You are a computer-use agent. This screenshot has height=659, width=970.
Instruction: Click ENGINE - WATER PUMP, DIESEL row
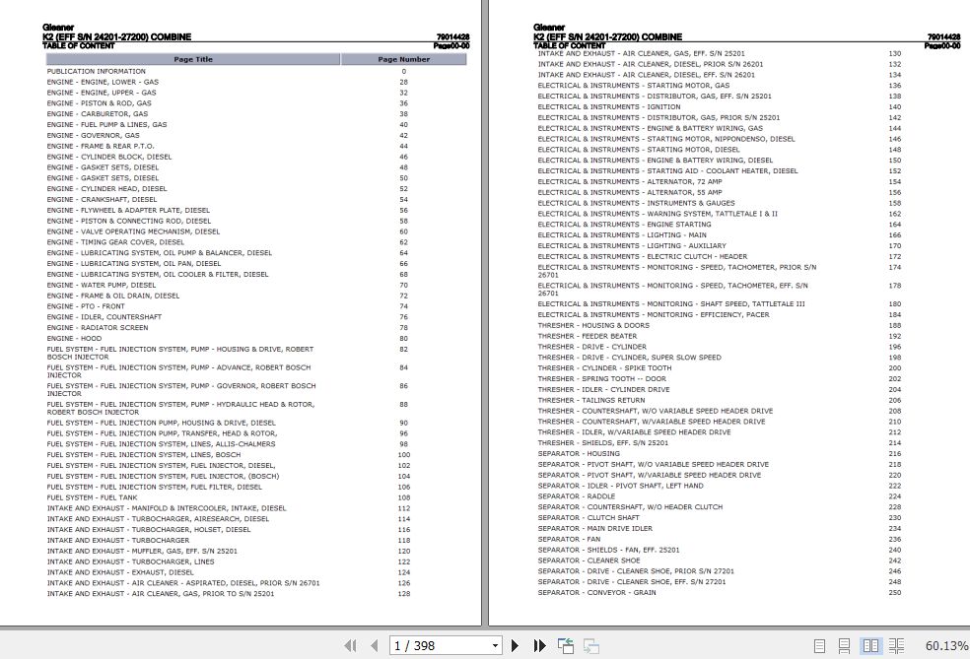pos(102,285)
